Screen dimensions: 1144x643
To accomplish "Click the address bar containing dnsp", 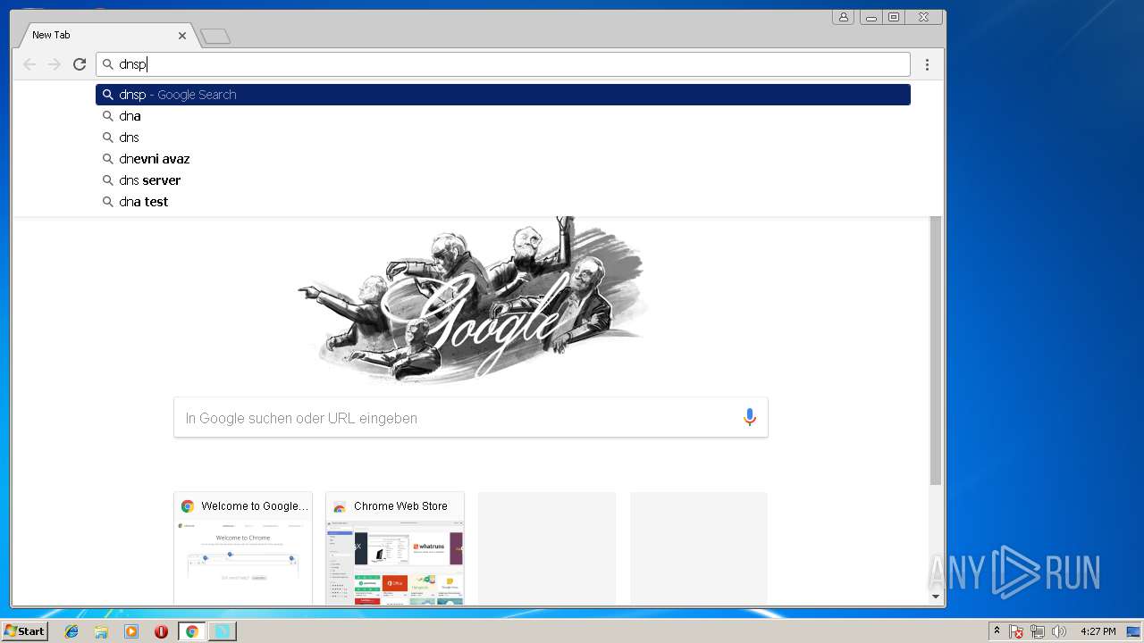I will [x=503, y=64].
